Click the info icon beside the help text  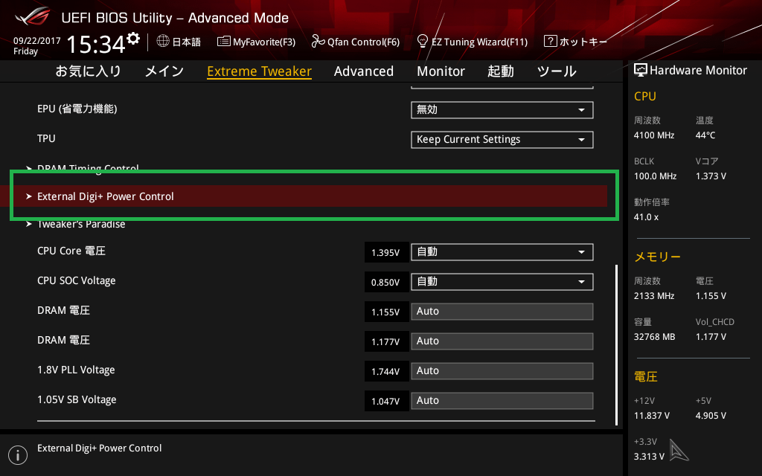[x=18, y=455]
